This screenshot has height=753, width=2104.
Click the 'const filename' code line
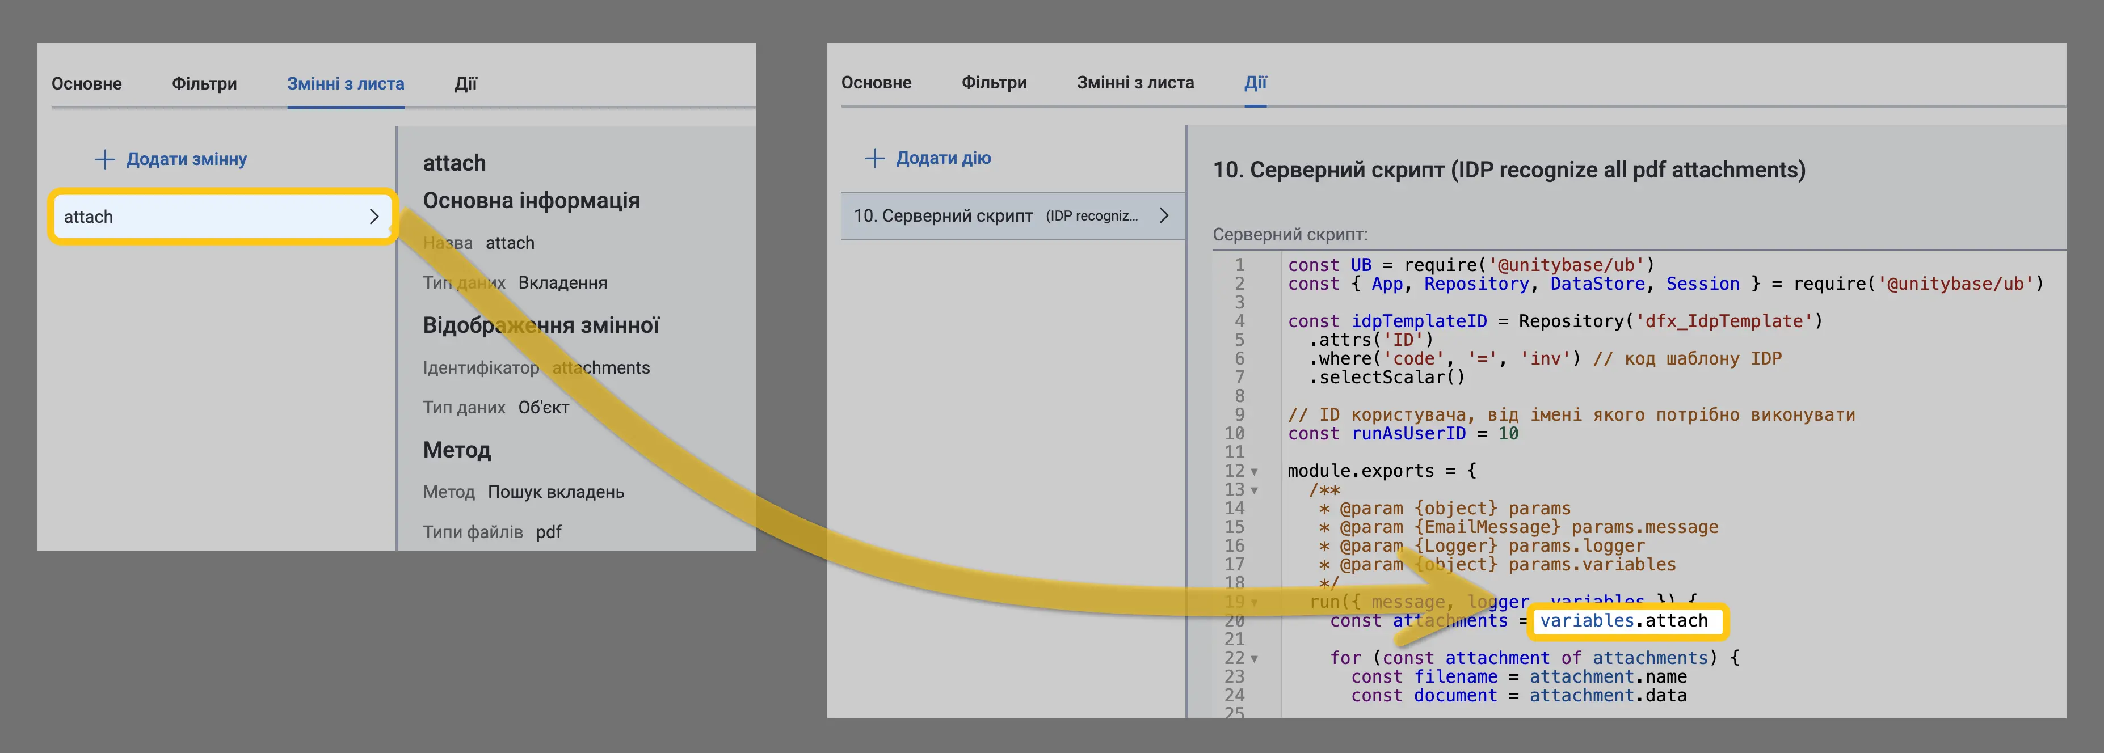coord(1518,677)
